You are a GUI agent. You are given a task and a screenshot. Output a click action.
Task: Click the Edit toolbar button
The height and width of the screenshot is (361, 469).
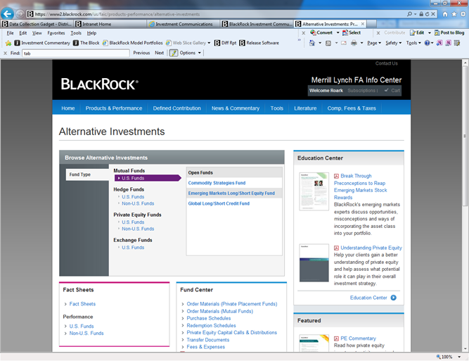(418, 32)
